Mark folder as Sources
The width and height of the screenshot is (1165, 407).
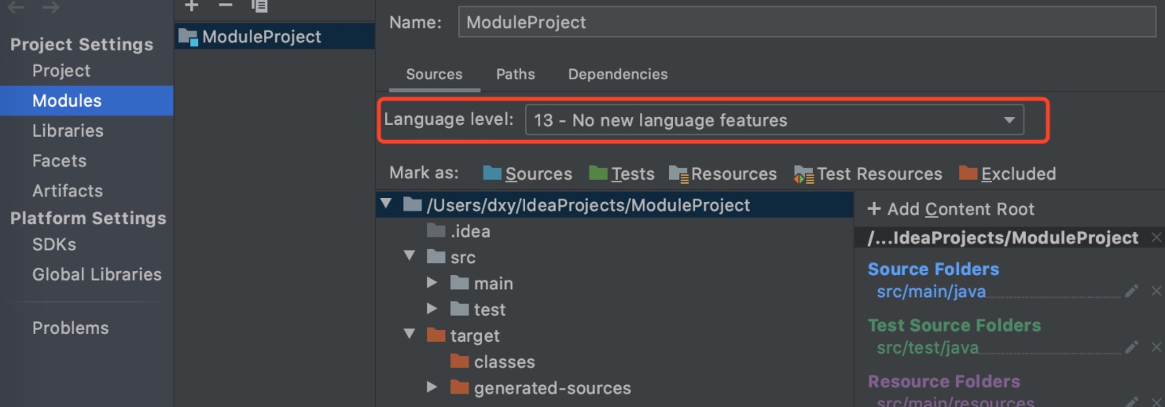coord(527,174)
